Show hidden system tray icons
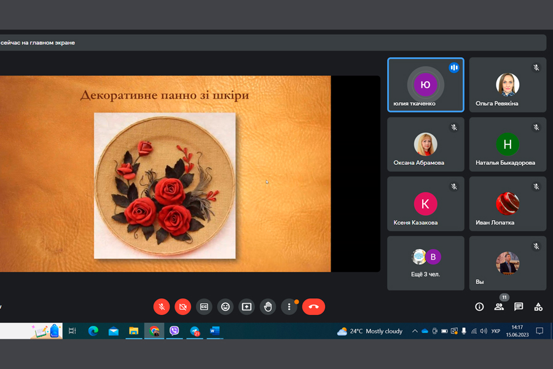The width and height of the screenshot is (553, 369). (x=414, y=331)
